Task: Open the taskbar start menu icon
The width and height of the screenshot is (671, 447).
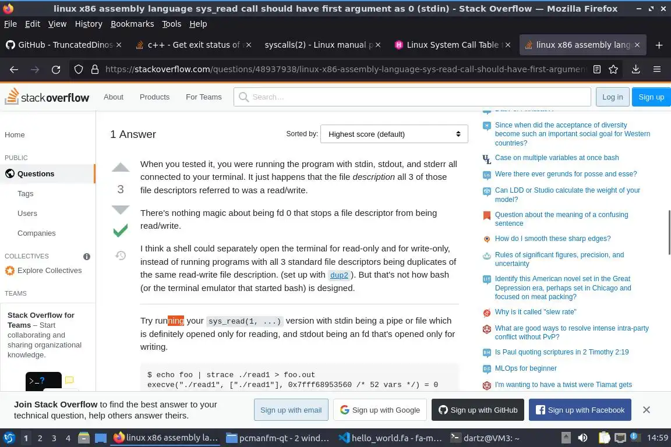Action: tap(9, 438)
